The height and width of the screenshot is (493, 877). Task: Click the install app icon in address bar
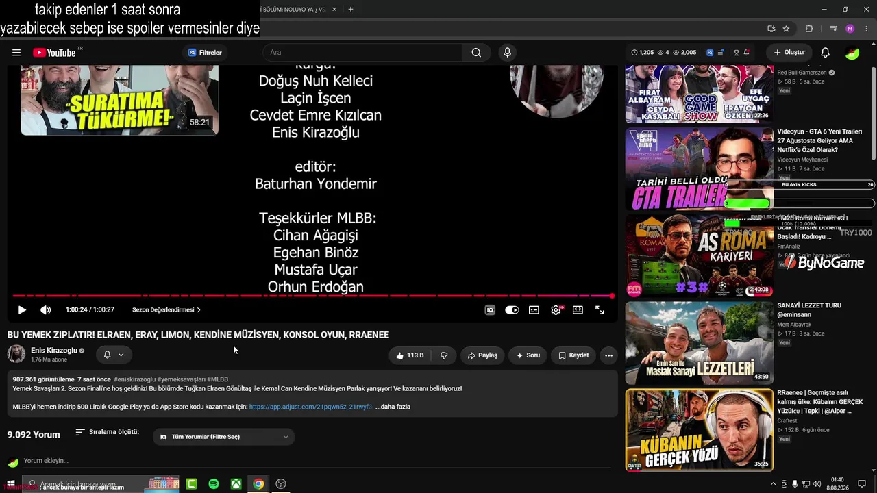[x=771, y=29]
